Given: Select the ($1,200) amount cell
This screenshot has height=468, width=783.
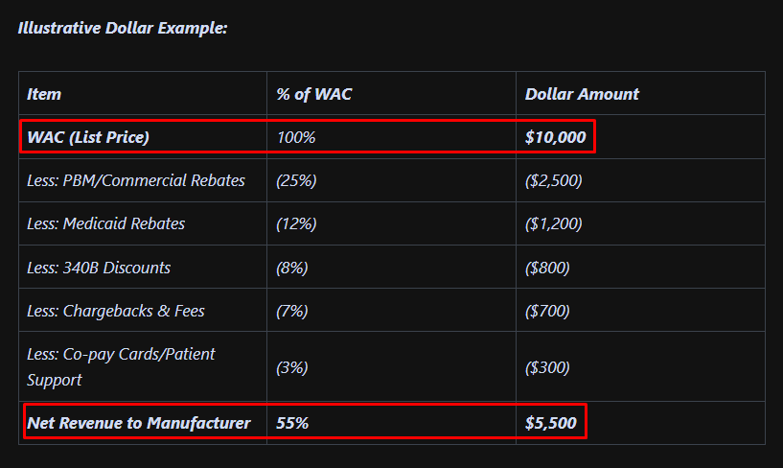Looking at the screenshot, I should [x=553, y=223].
